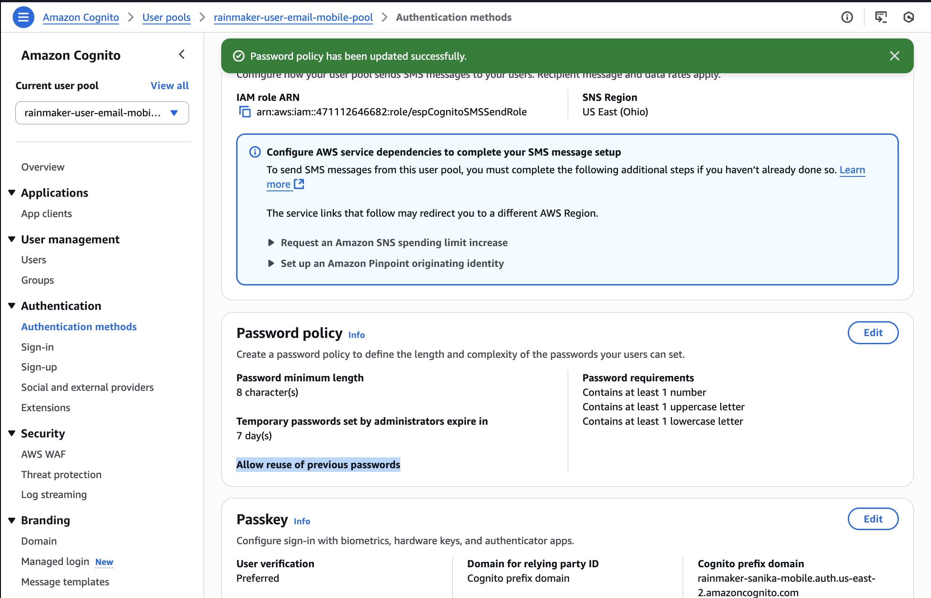Expand Set up an Amazon Pinpoint originating identity
Screen dimensions: 931x598
271,263
